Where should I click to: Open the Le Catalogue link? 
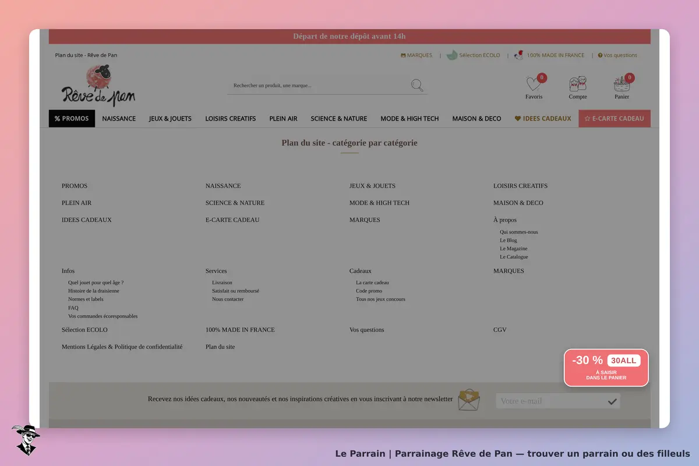point(514,257)
